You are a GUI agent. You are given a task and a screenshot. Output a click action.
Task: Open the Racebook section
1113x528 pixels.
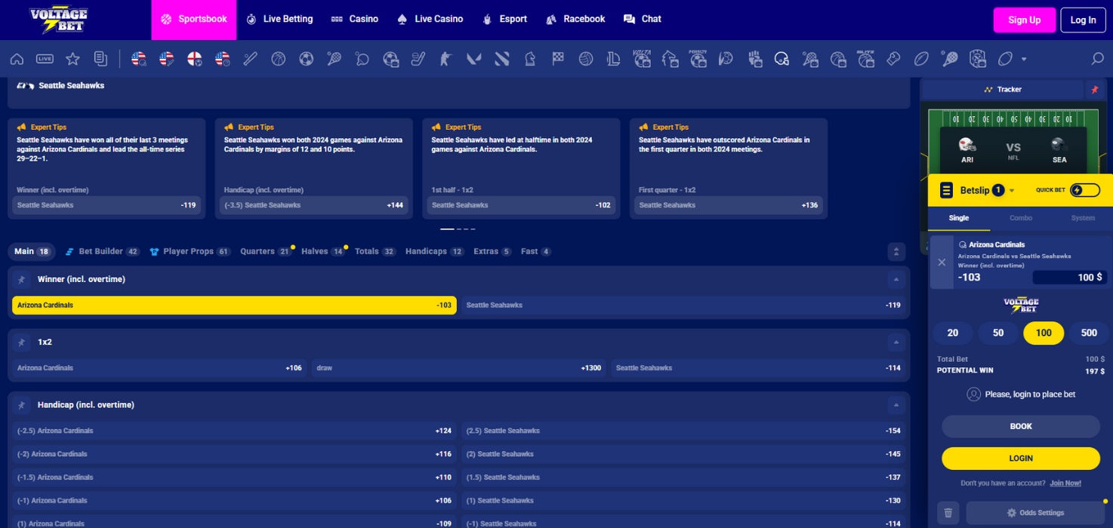575,20
